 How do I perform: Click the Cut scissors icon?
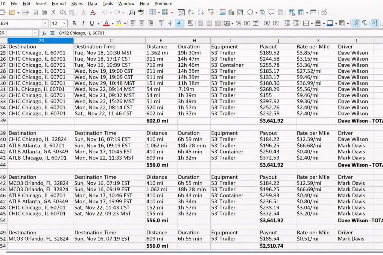tap(54, 13)
